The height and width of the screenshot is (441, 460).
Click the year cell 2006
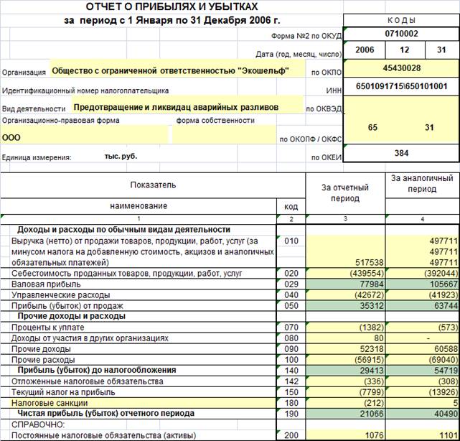[x=365, y=50]
